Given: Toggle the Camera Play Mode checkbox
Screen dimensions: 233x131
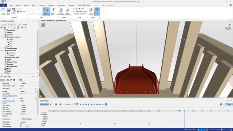Looking at the screenshot, I should pyautogui.click(x=74, y=11).
